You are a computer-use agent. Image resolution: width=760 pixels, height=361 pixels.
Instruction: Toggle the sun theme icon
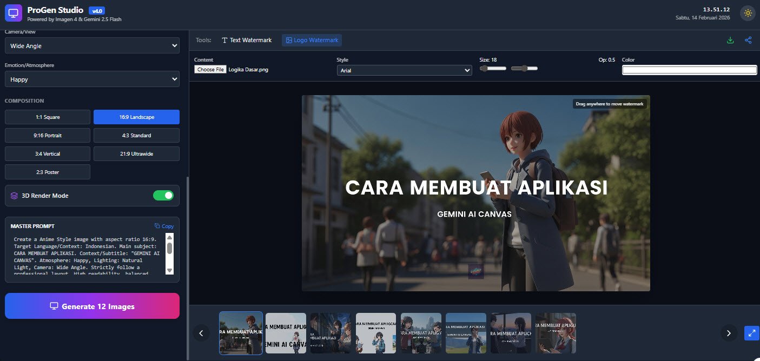(x=748, y=13)
